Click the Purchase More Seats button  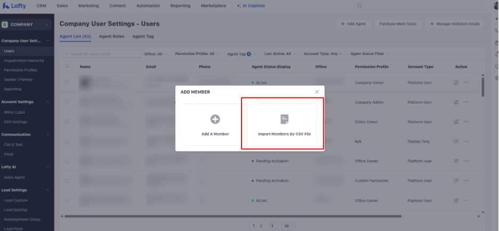click(398, 24)
